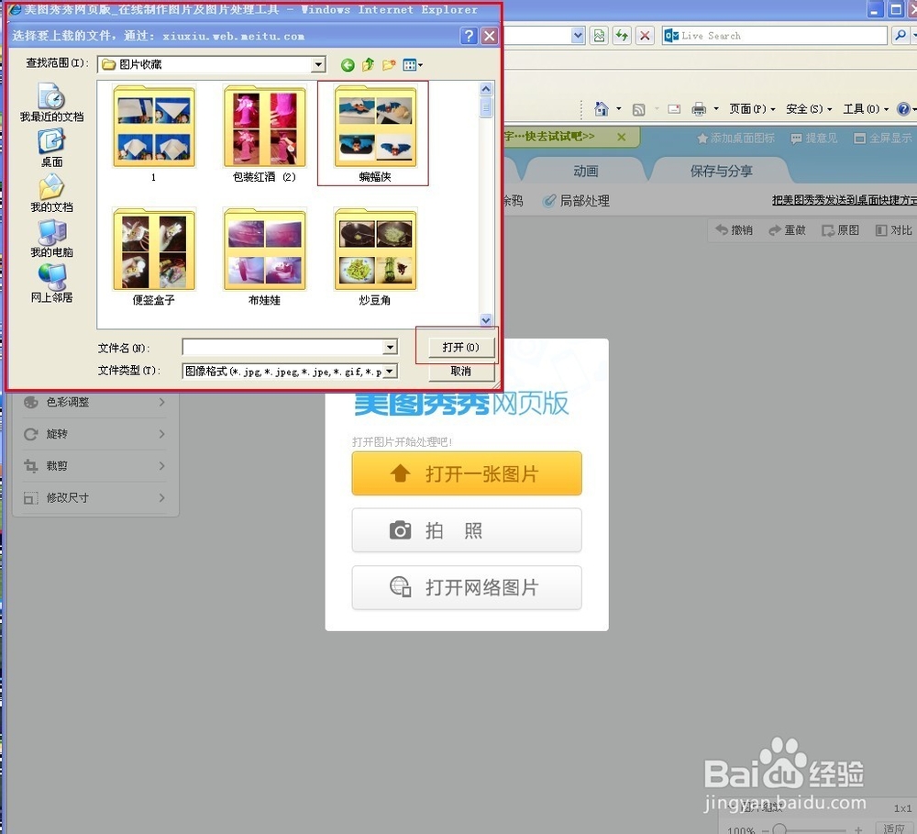Click the 取消 button in dialog
The height and width of the screenshot is (834, 917).
tap(461, 371)
